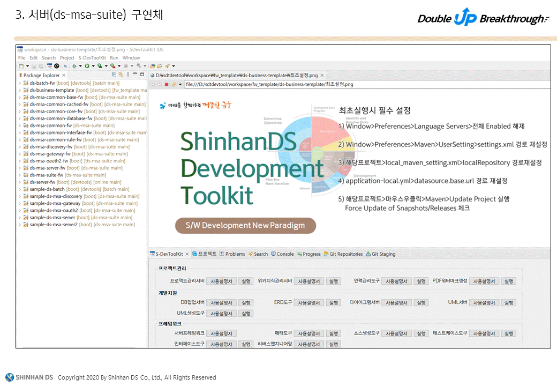Open Package Explorer view menu (three dots)
557x386 pixels.
(x=128, y=75)
